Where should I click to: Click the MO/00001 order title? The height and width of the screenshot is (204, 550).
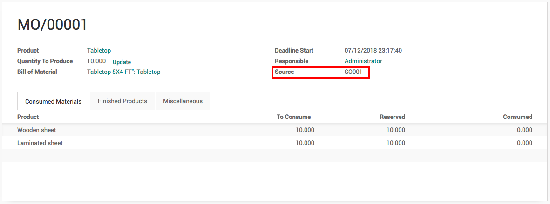pos(52,25)
